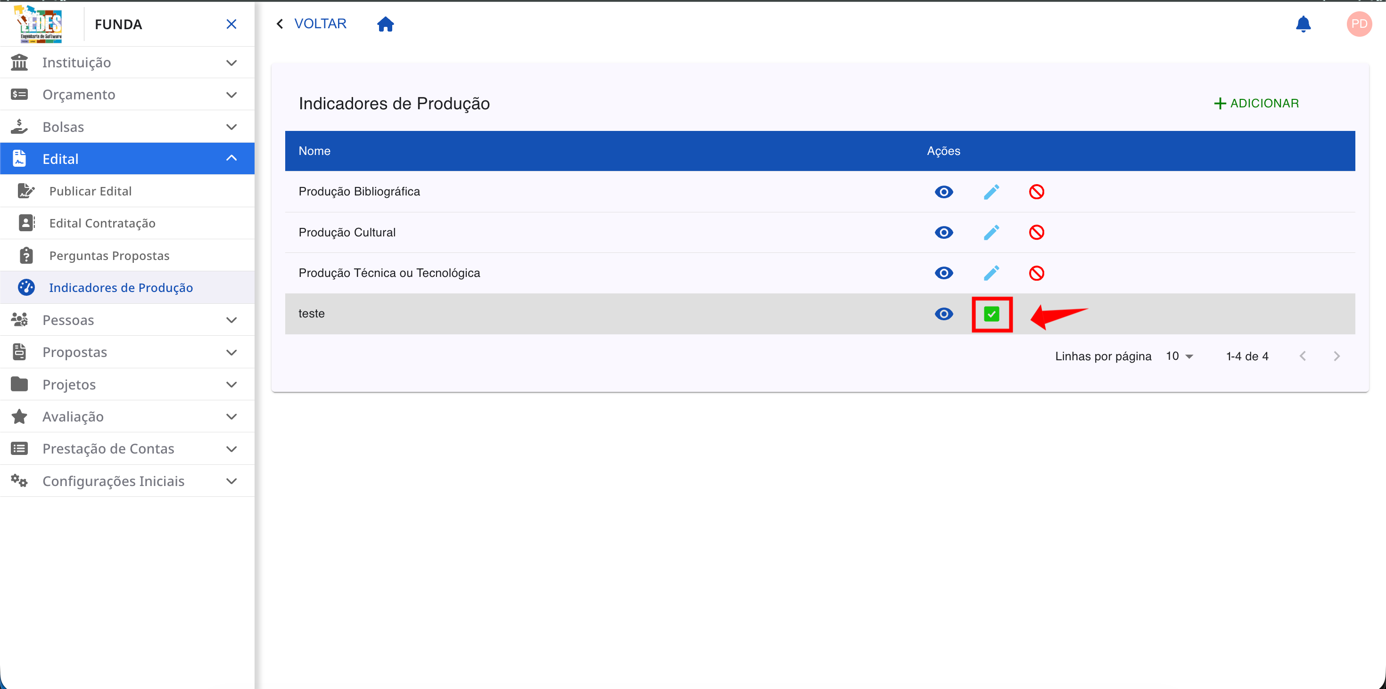This screenshot has height=689, width=1386.
Task: Expand the Projetos menu
Action: [x=127, y=384]
